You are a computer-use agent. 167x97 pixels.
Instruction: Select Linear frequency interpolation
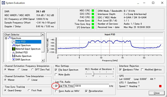click(x=19, y=69)
